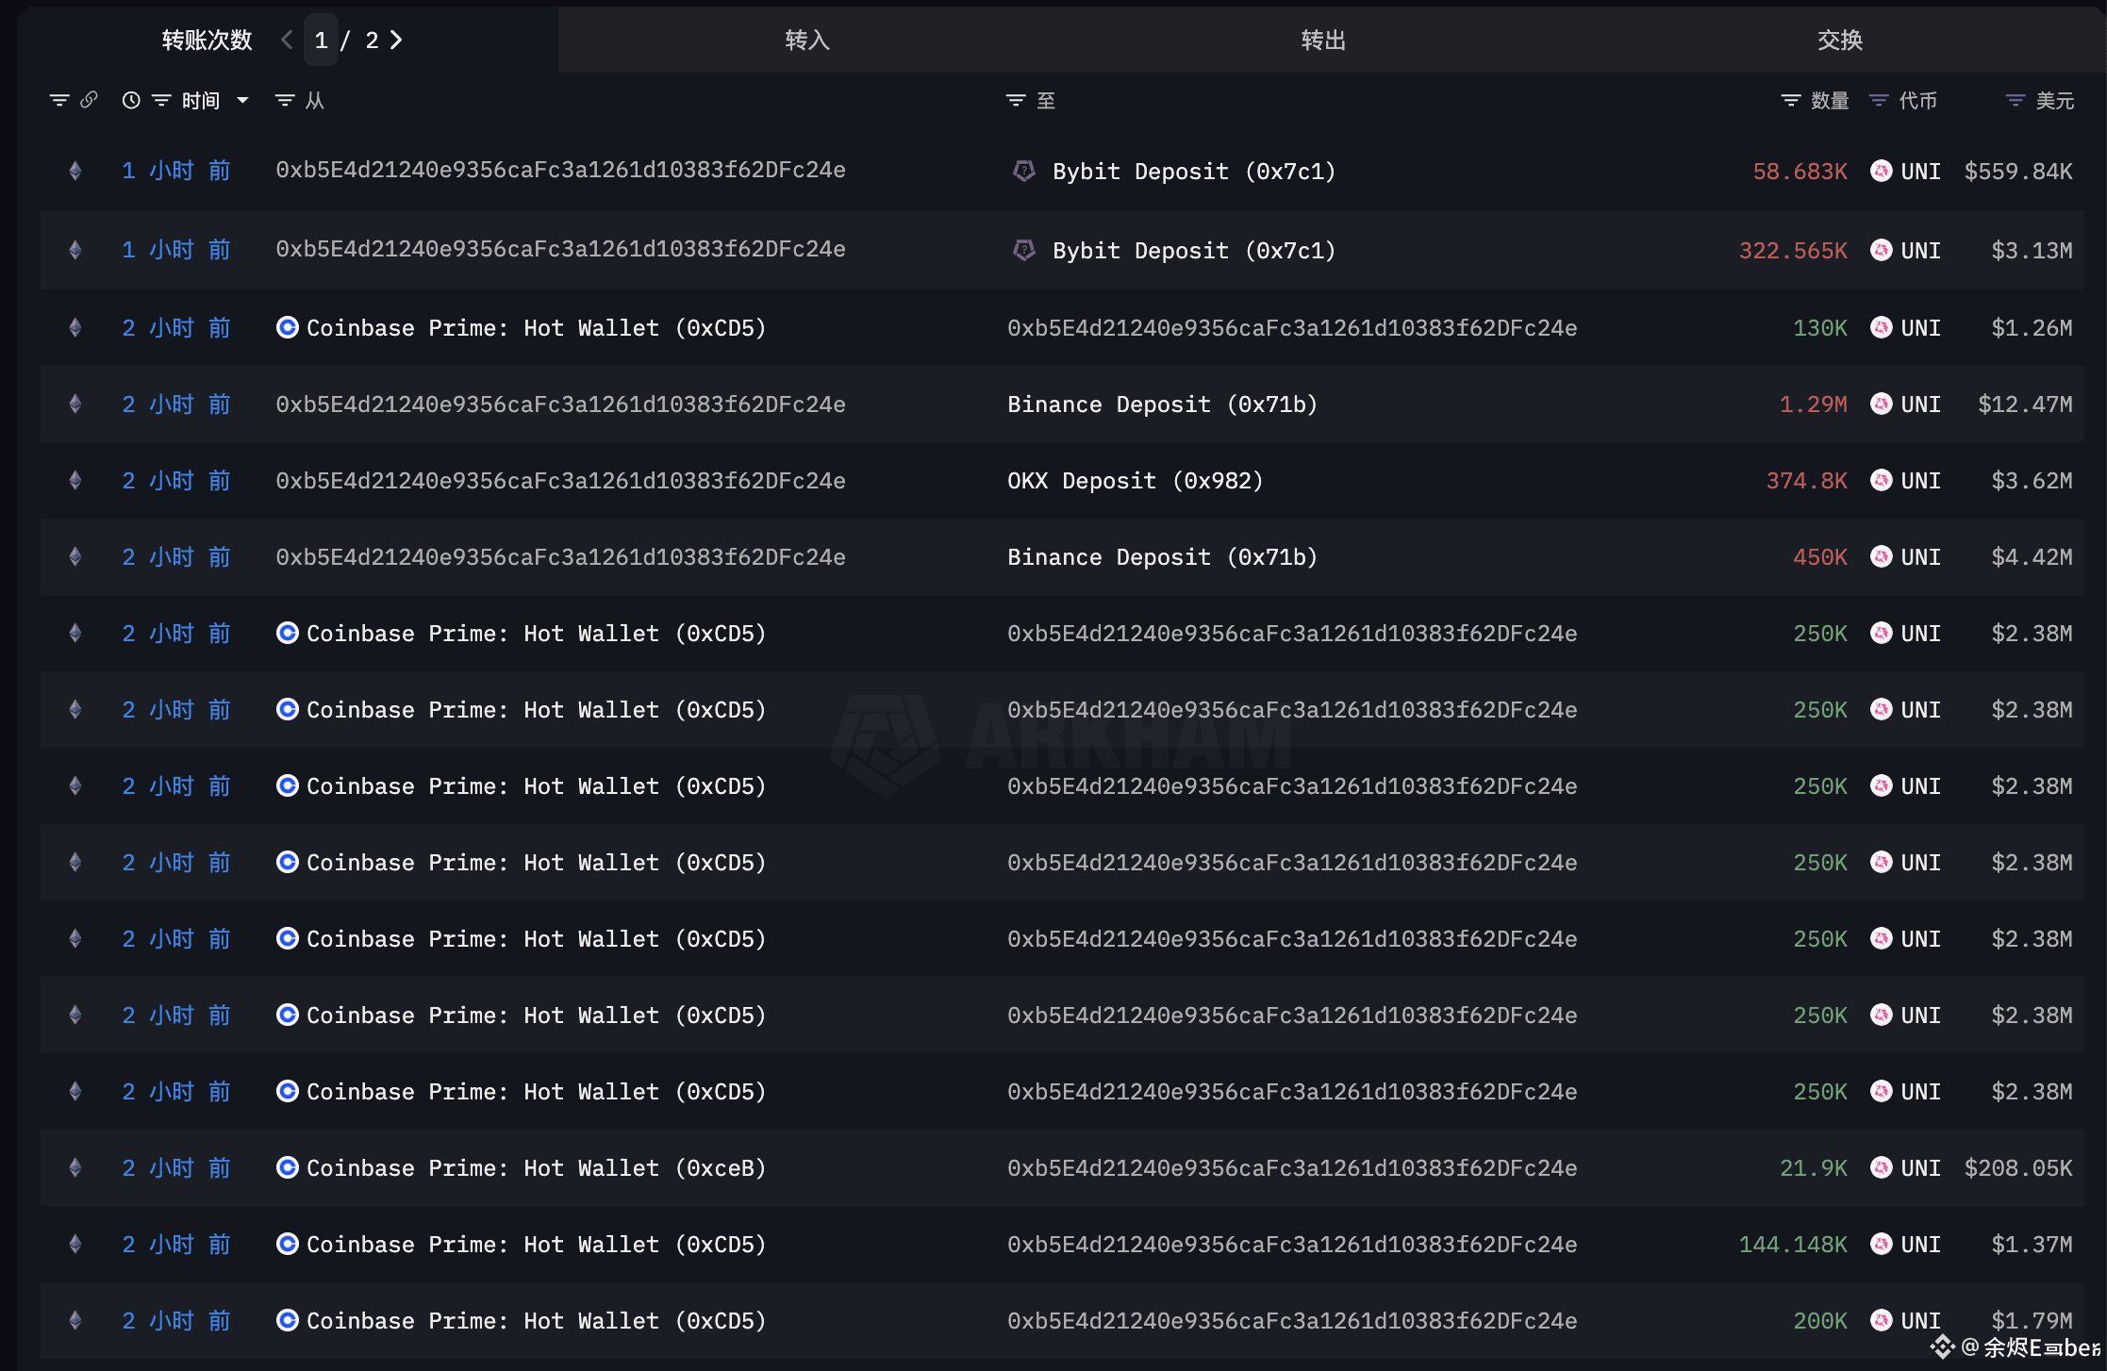The height and width of the screenshot is (1371, 2107).
Task: Click the 代币 column header label
Action: (x=1917, y=100)
